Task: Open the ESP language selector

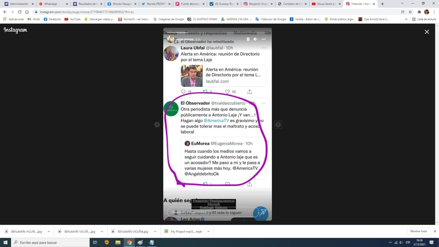Action: [x=408, y=242]
